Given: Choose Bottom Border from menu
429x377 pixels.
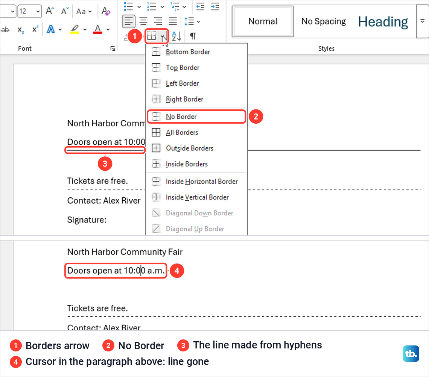Looking at the screenshot, I should (x=196, y=52).
